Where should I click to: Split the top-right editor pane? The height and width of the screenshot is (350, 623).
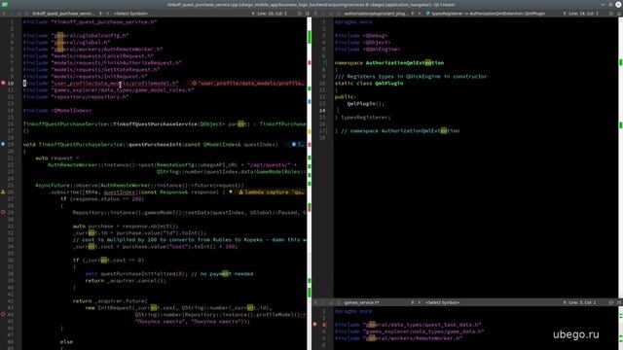[x=611, y=14]
